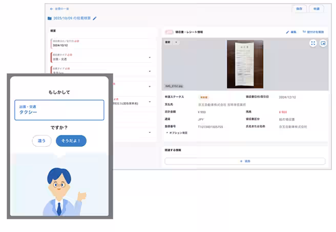336x232 pixels.
Task: Click registration number T1013401005755
Action: tap(210, 127)
